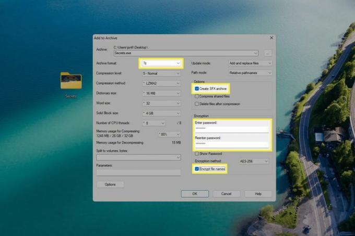Image resolution: width=355 pixels, height=236 pixels.
Task: Open the Word size dropdown
Action: (161, 103)
